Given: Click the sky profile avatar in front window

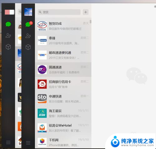Looking at the screenshot, I should [28, 12].
